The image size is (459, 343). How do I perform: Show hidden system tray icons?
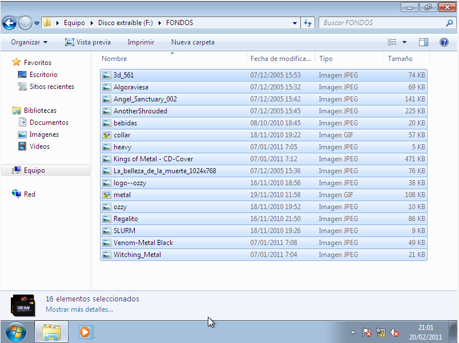[353, 332]
